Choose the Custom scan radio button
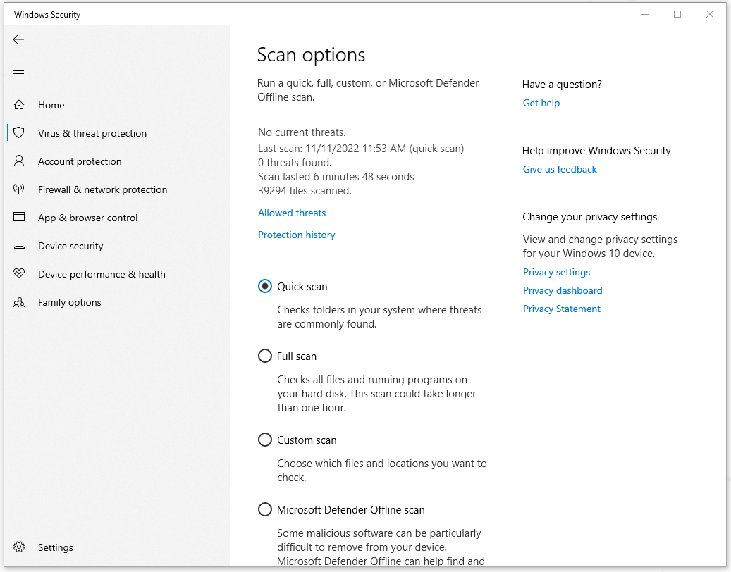 [x=265, y=440]
